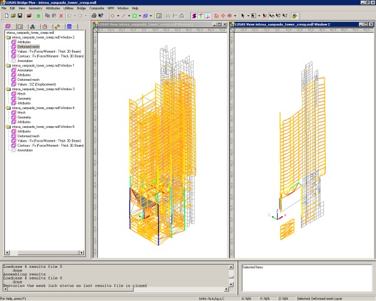Image resolution: width=376 pixels, height=301 pixels.
Task: Open the Composite menu
Action: [x=97, y=8]
